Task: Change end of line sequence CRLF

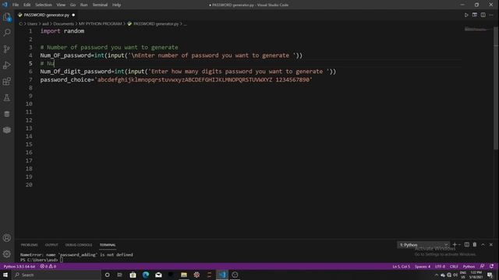Action: pos(454,266)
